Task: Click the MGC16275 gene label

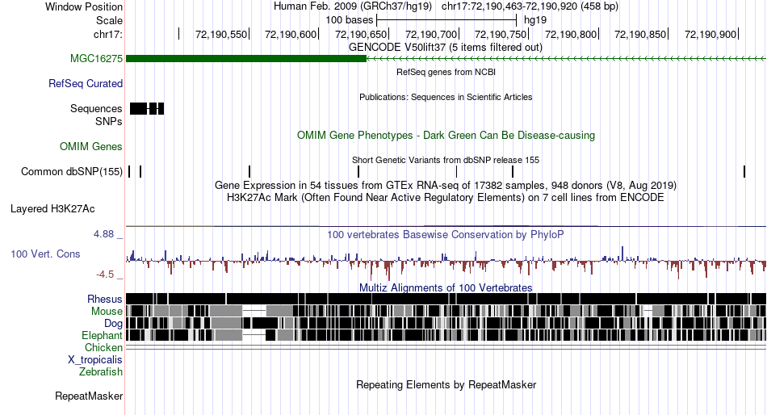Action: coord(96,59)
